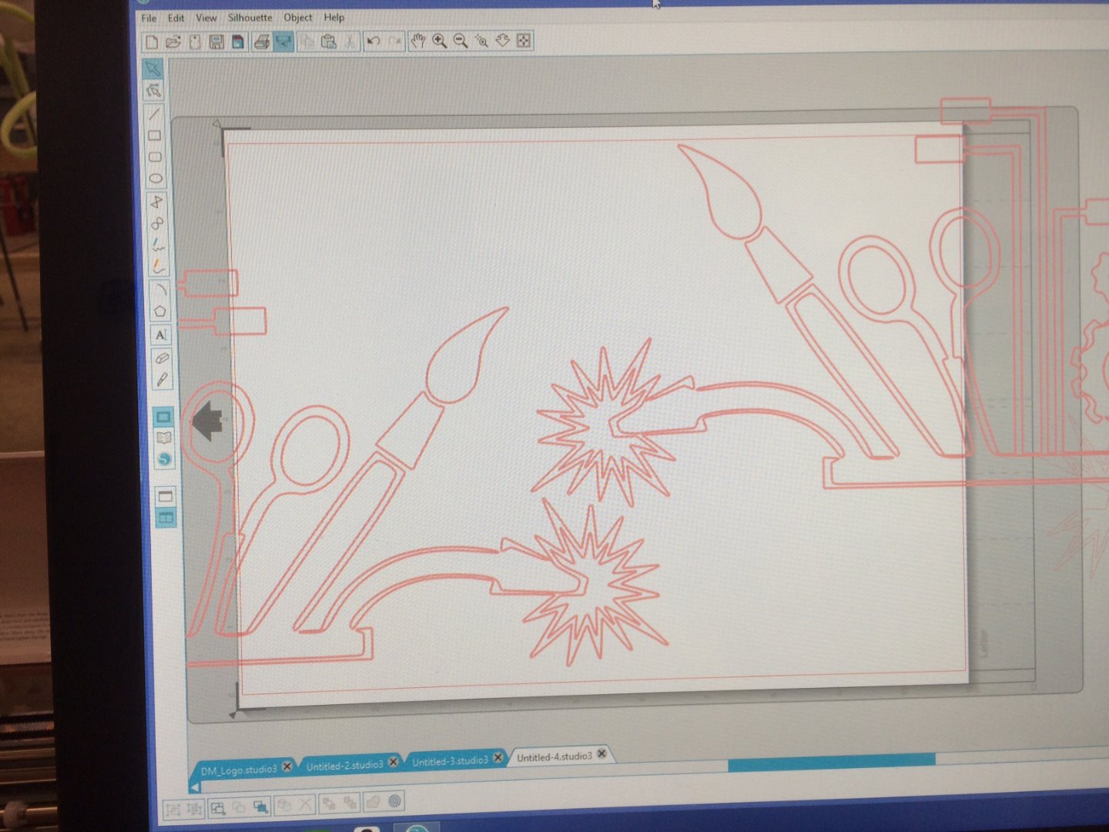
Task: Click the Zoom In magnifier
Action: pyautogui.click(x=440, y=41)
